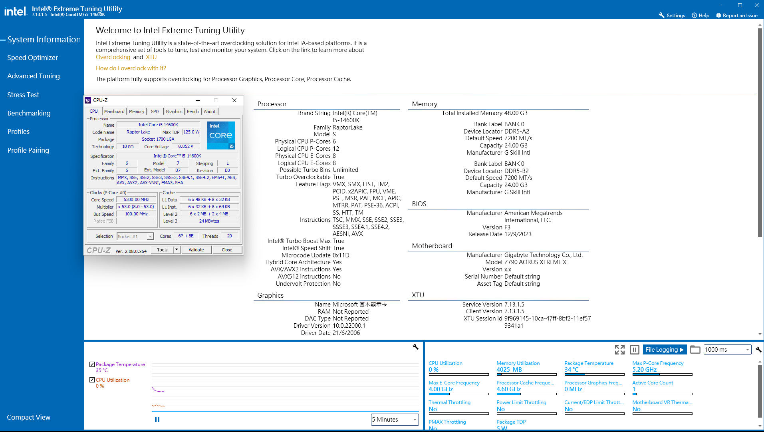This screenshot has height=432, width=764.
Task: Open Profiles section
Action: [18, 131]
